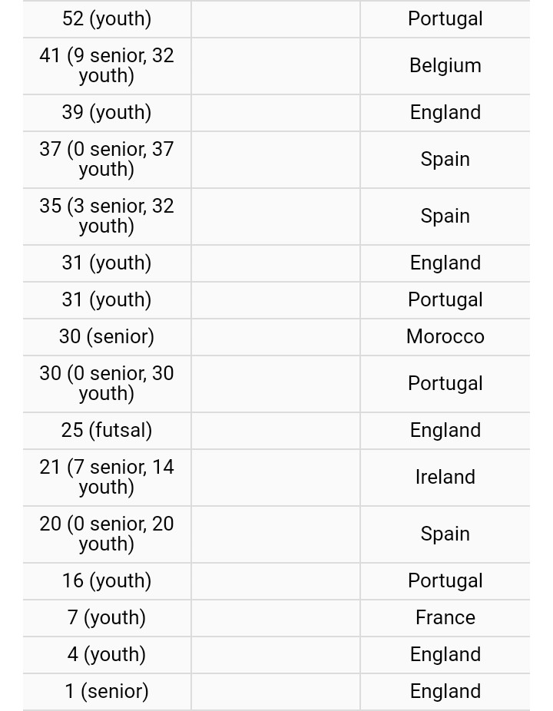
Task: Select the "30 (senior)" cell
Action: 107,336
